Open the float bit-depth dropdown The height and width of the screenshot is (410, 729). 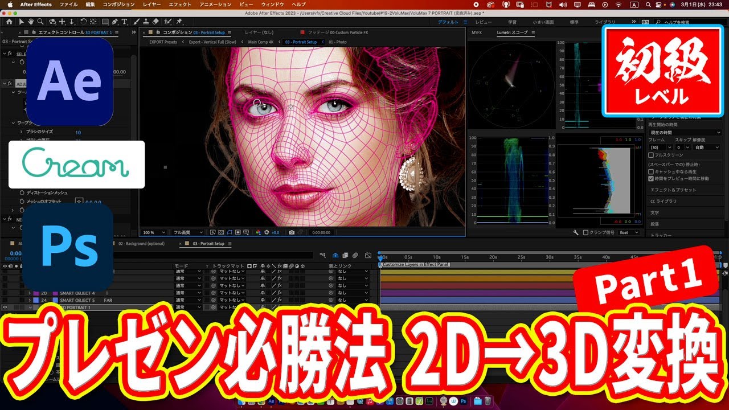point(629,232)
